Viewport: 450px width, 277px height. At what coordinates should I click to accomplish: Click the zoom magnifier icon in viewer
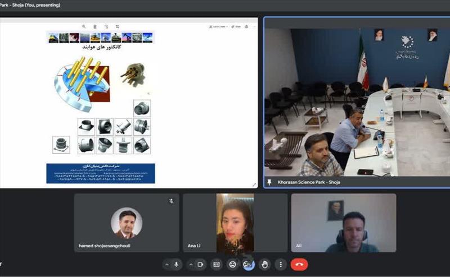click(x=84, y=26)
